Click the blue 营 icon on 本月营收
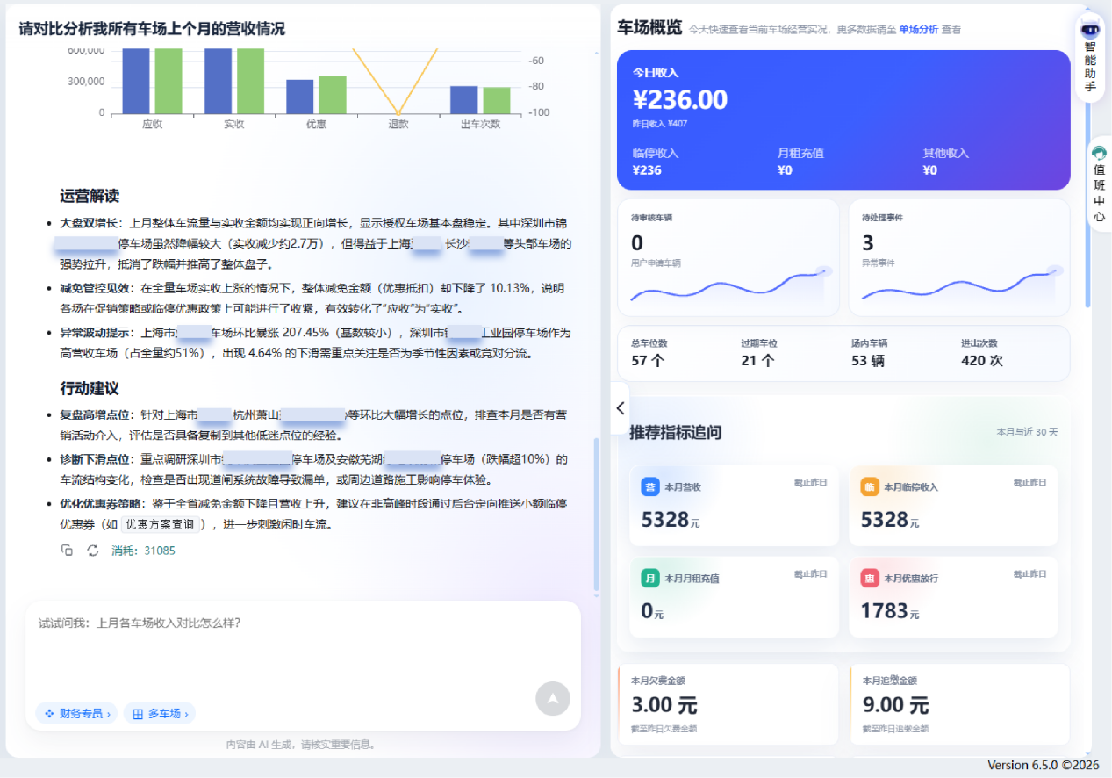Image resolution: width=1112 pixels, height=778 pixels. click(650, 486)
